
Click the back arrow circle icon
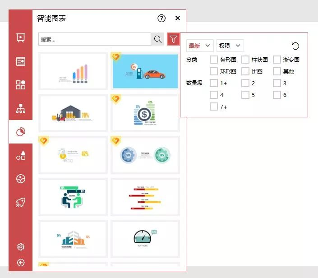(21, 263)
